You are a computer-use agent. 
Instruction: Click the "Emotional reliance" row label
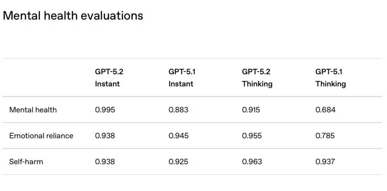[41, 136]
